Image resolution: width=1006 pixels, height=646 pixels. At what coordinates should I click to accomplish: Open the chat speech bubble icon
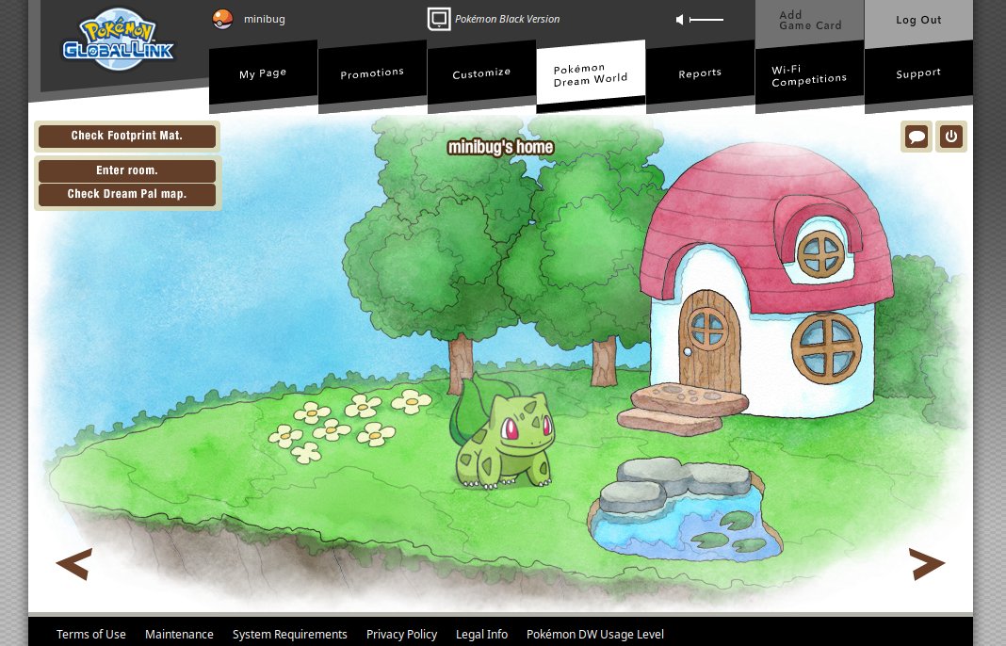(917, 137)
